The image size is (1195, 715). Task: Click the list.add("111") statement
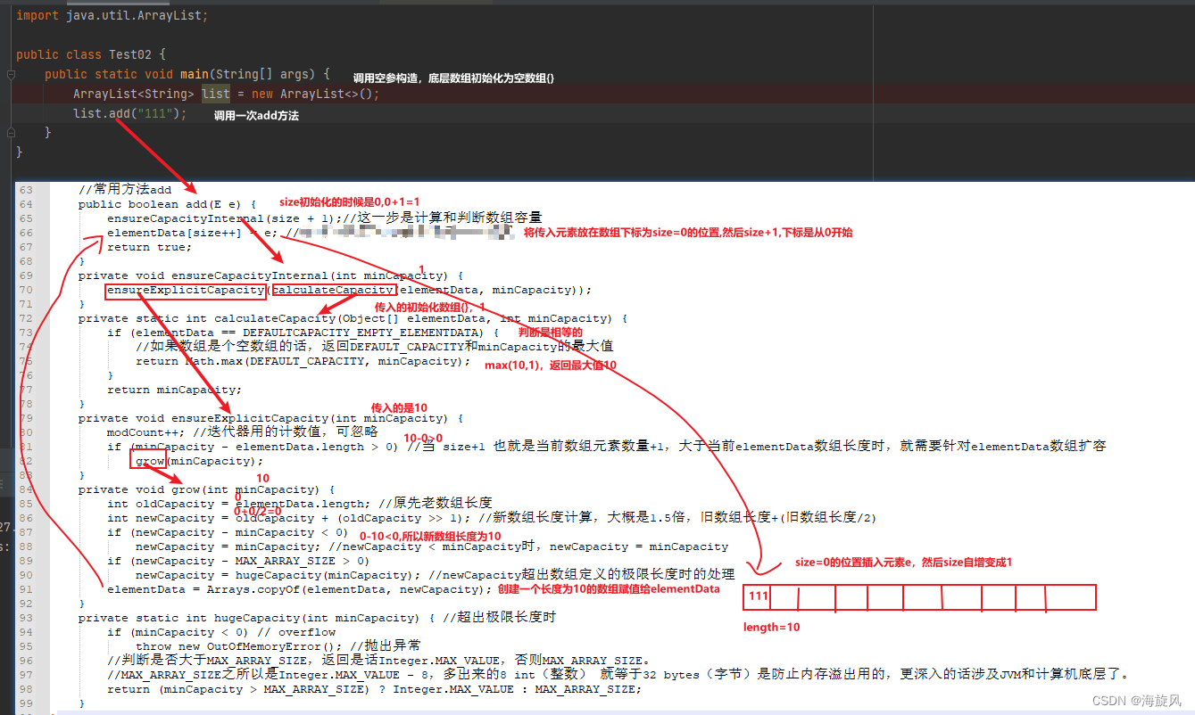coord(130,113)
